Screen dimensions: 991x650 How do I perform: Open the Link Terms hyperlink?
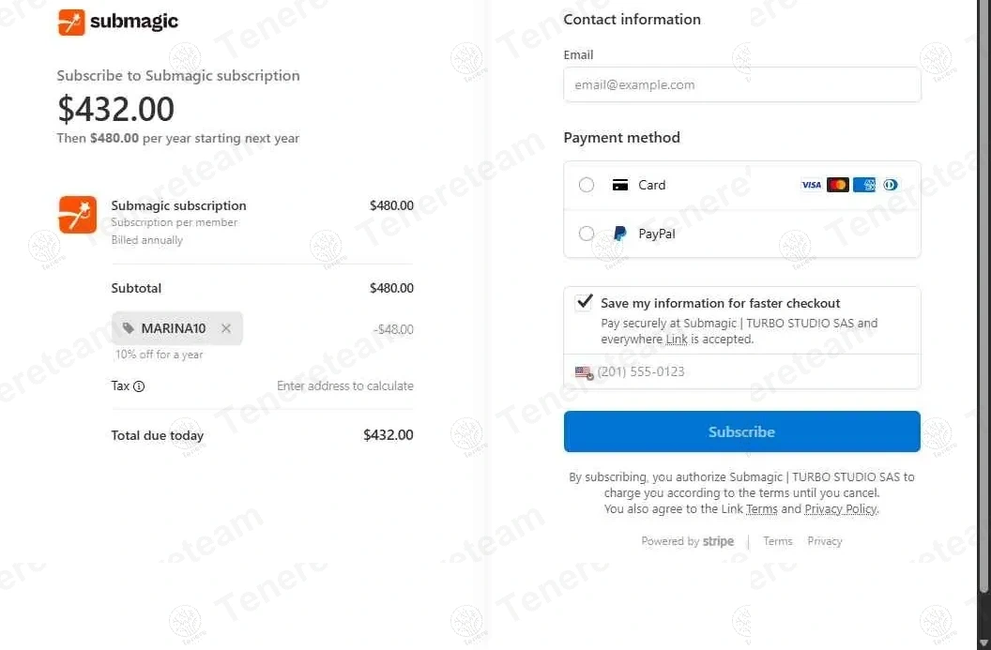(x=761, y=509)
